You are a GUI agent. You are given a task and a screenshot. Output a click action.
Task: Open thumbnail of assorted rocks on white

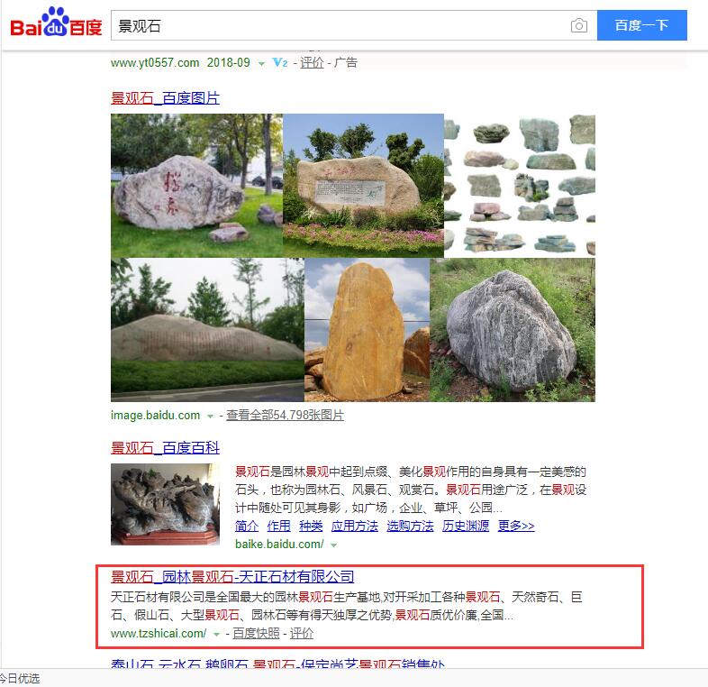point(519,186)
